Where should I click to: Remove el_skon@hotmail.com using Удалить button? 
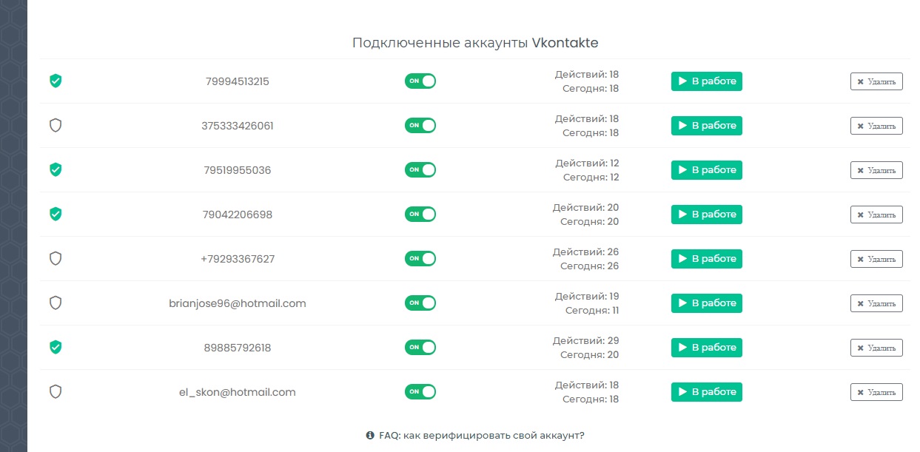coord(876,392)
